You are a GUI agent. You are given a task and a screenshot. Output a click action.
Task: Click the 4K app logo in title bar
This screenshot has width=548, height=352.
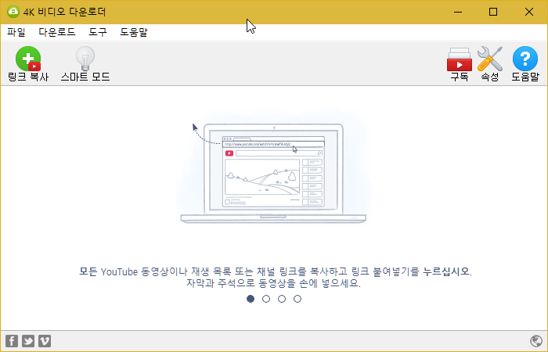(x=13, y=12)
